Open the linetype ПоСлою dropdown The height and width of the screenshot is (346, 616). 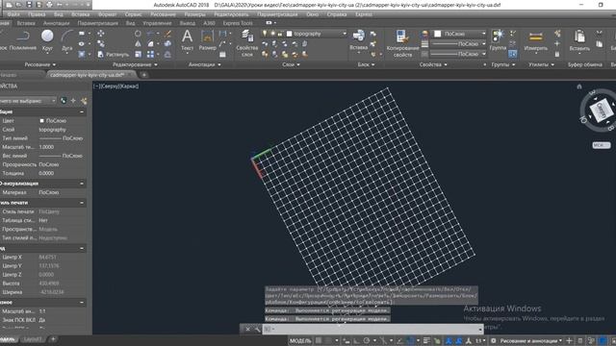pyautogui.click(x=483, y=54)
